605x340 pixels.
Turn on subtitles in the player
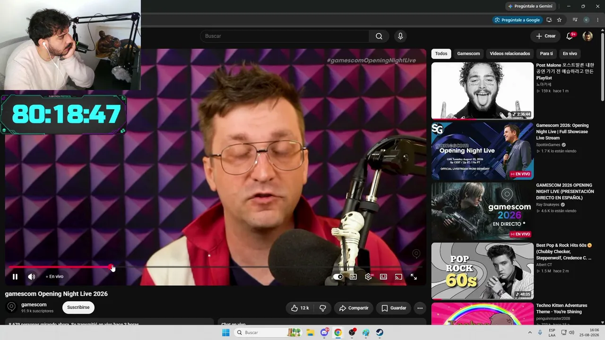[x=353, y=277]
